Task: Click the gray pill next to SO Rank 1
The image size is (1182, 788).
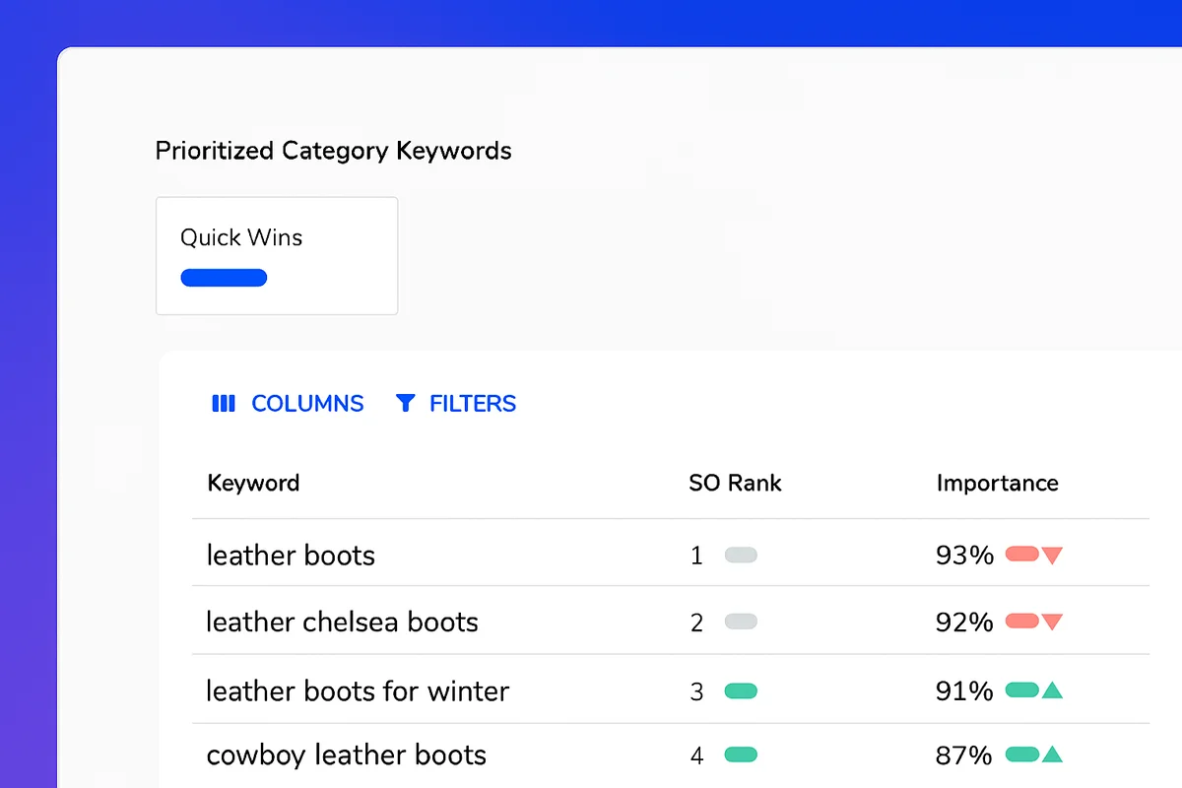Action: point(741,556)
